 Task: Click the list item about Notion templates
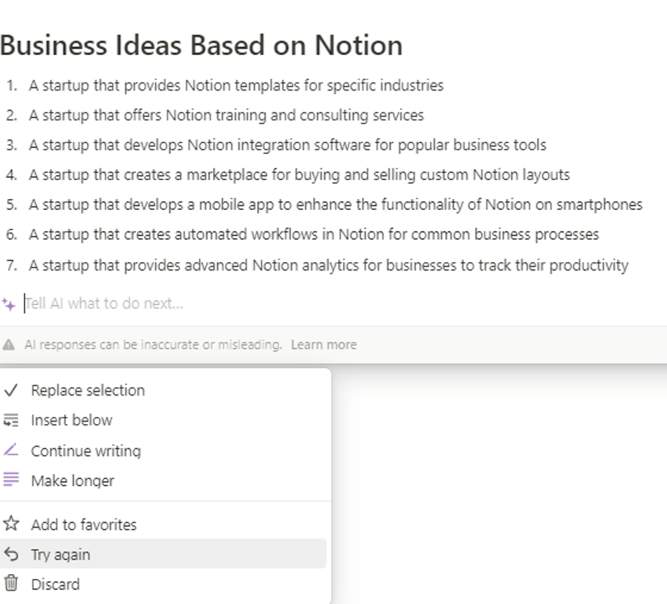(236, 85)
